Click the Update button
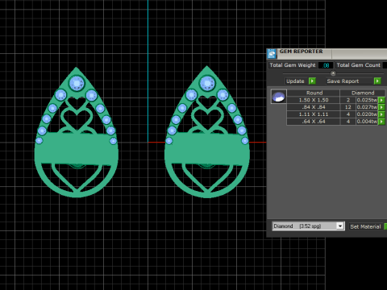This screenshot has height=290, width=387. [295, 81]
